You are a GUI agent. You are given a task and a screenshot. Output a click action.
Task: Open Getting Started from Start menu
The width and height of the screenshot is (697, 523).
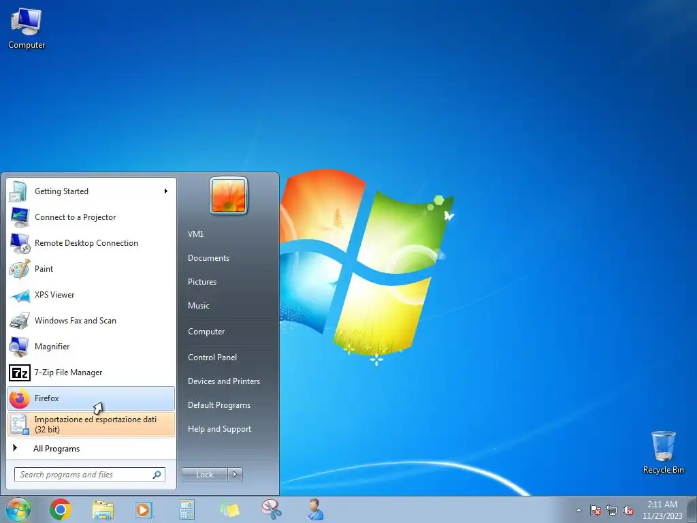91,191
